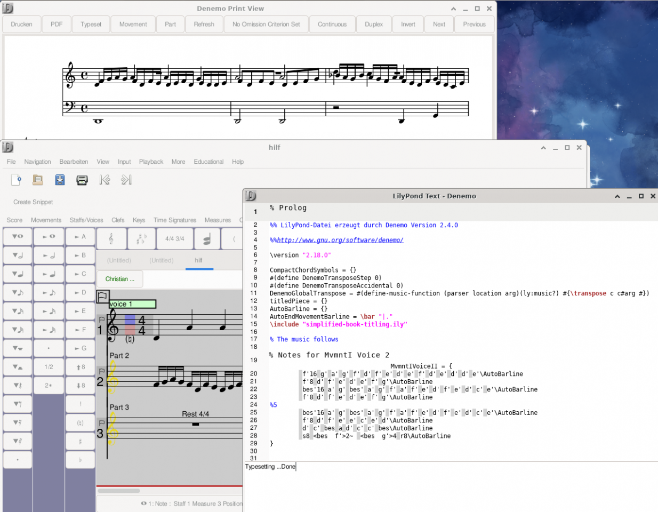The height and width of the screenshot is (512, 658).
Task: Change to whole note with right-arrow palette button
Action: pyautogui.click(x=49, y=236)
